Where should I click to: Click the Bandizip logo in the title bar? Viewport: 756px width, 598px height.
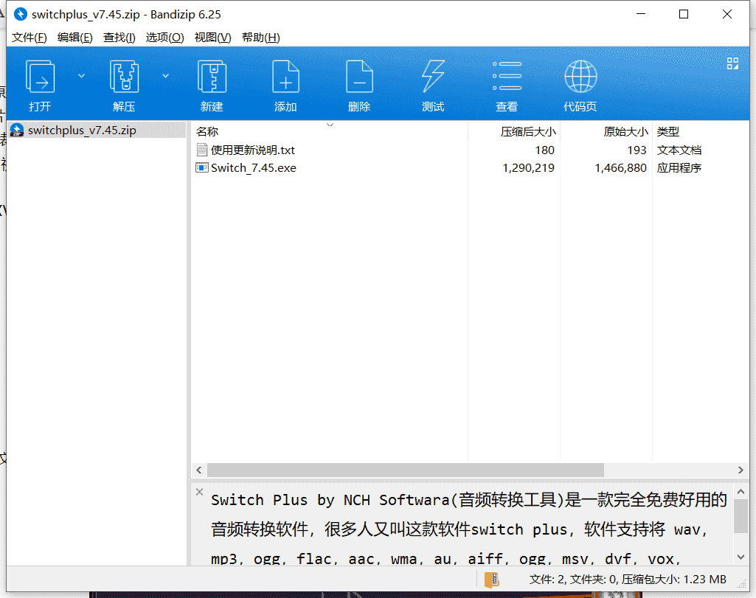tap(21, 14)
